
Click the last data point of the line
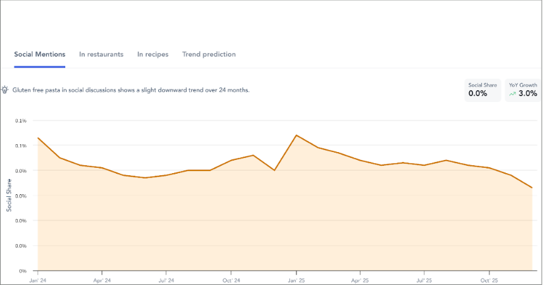tap(532, 188)
